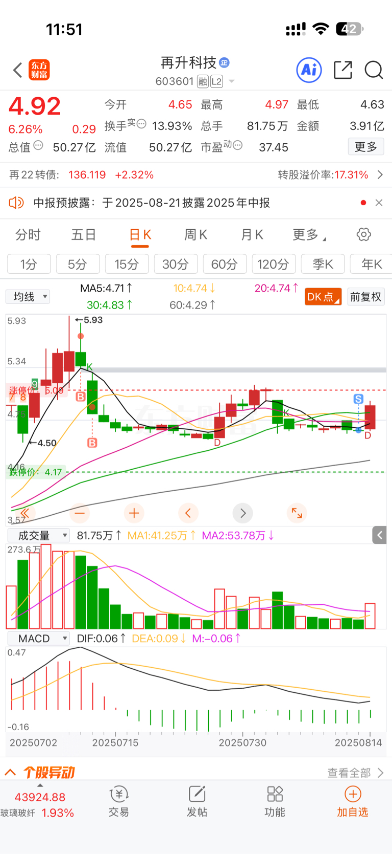
Task: Open the 均线 indicator dropdown
Action: 28,297
